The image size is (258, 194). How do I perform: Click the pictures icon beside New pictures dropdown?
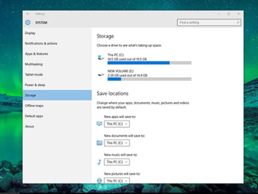pyautogui.click(x=99, y=181)
